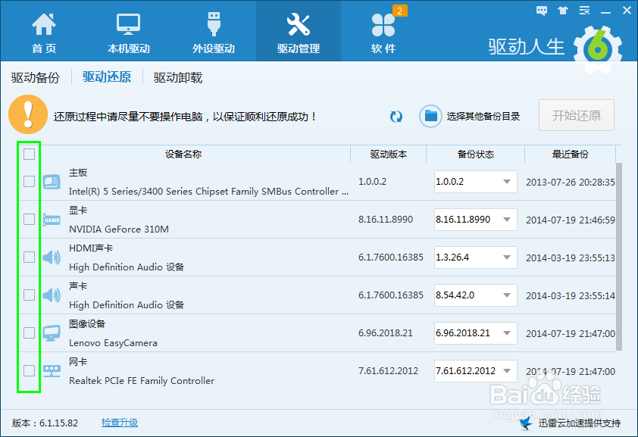Open 本机驱动 monitor icon
638x437 pixels.
129,24
